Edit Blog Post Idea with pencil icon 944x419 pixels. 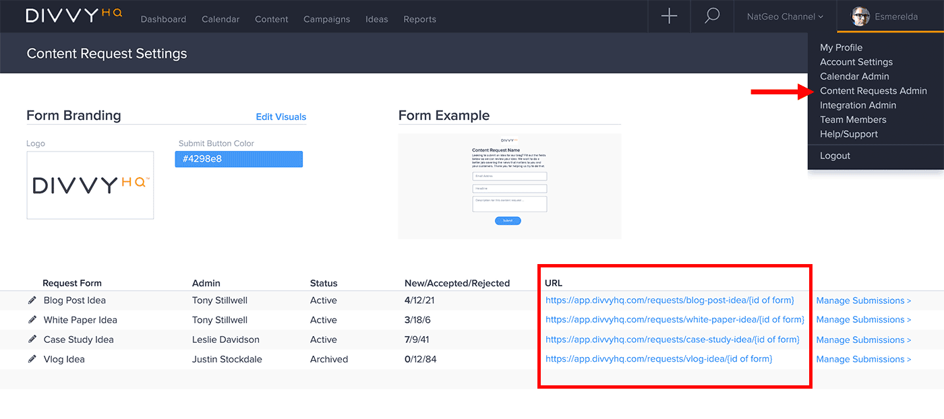click(x=32, y=300)
